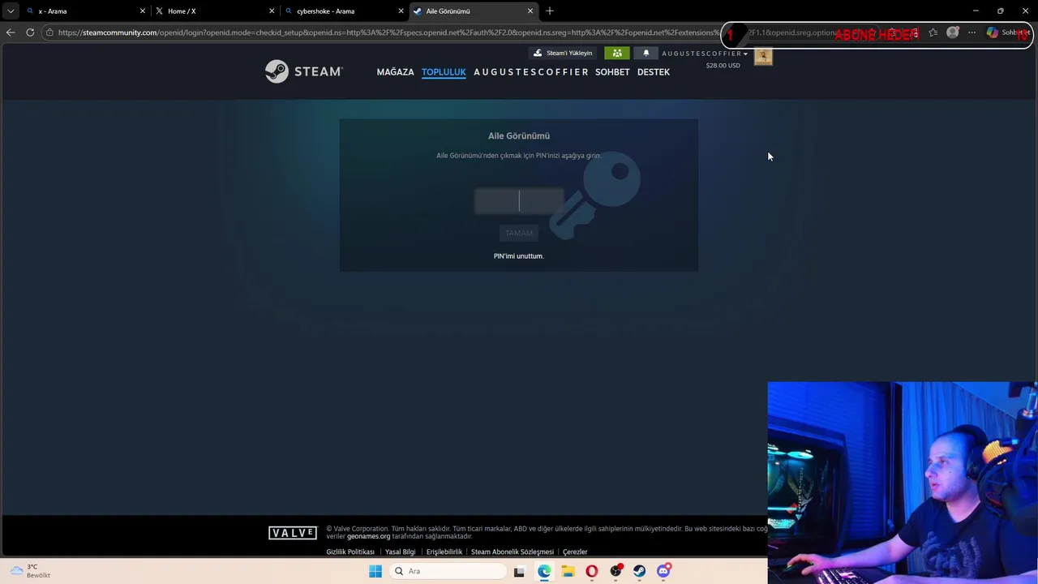Switch to the 'cybershoke - Arama' tab
The image size is (1038, 584).
click(x=344, y=11)
